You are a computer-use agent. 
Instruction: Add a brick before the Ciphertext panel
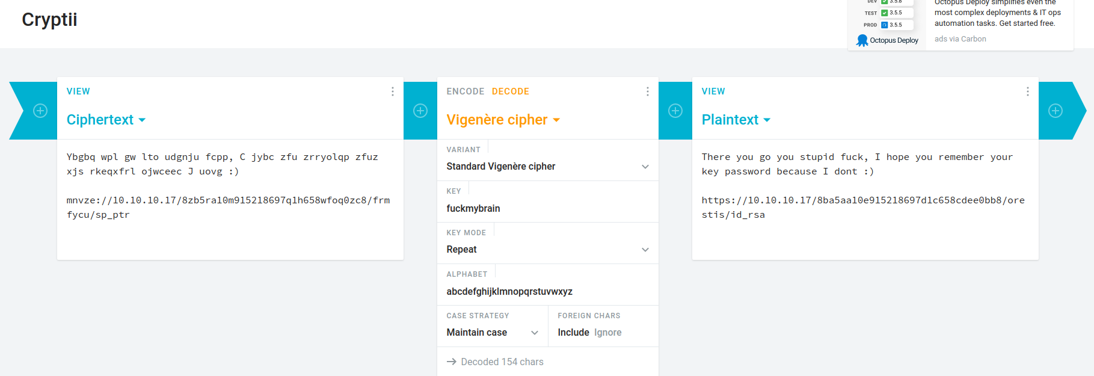[40, 111]
